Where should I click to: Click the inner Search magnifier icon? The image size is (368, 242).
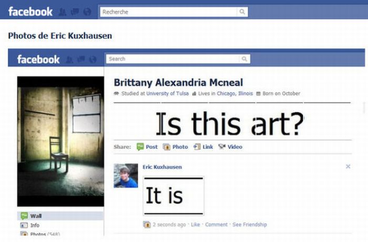[244, 59]
